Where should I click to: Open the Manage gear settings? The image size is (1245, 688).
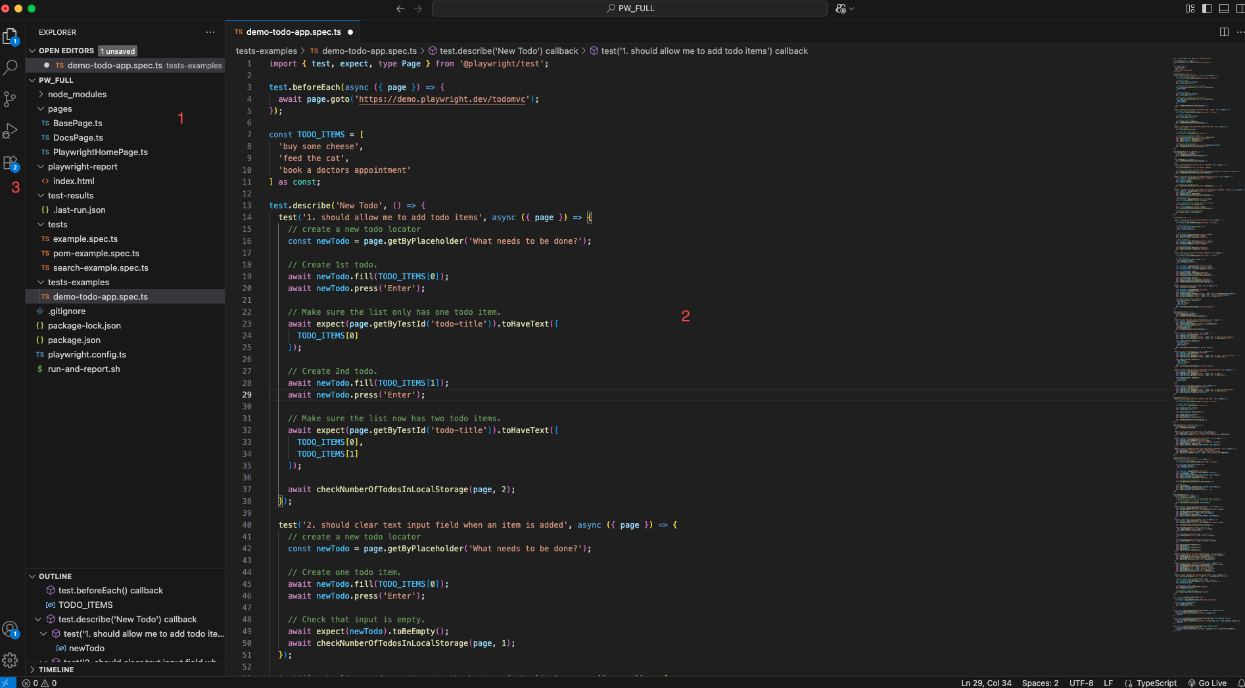[11, 660]
